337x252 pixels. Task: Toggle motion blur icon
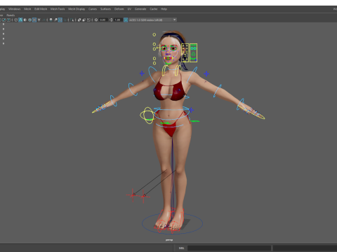coord(55,20)
